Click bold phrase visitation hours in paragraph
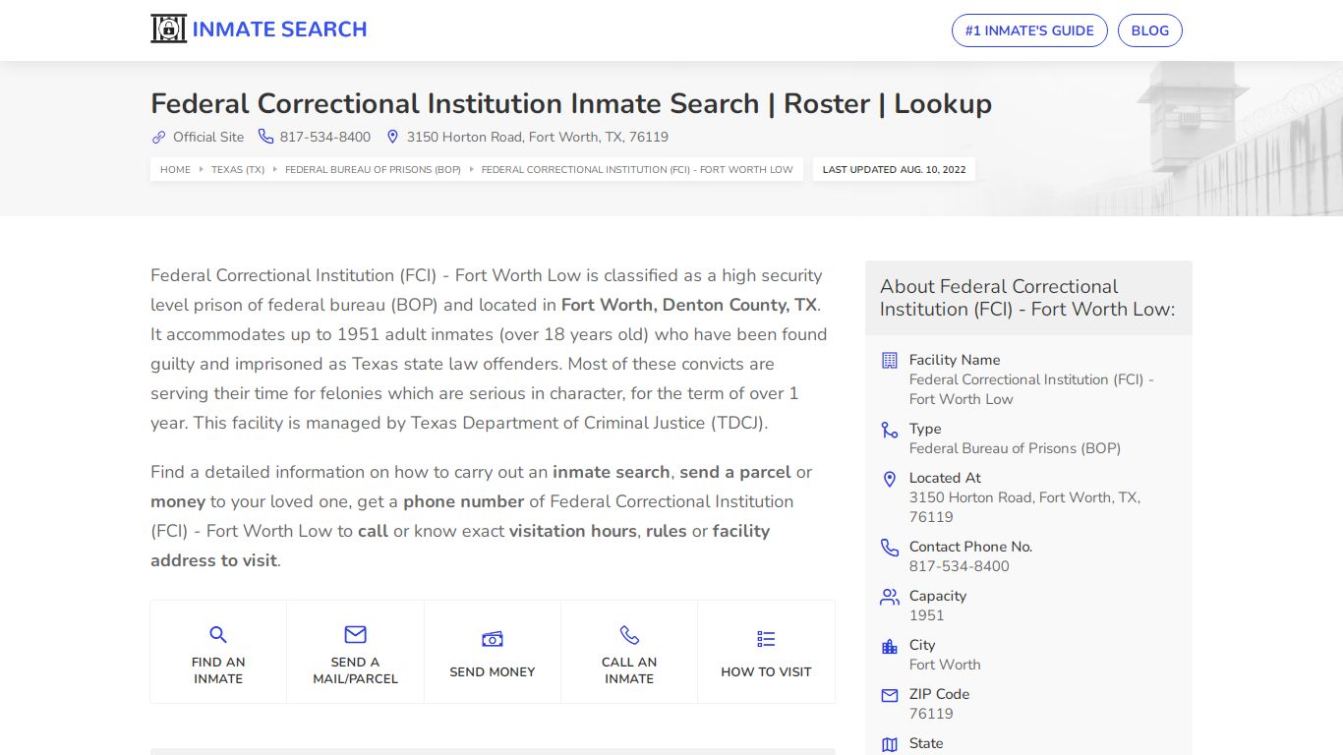 click(573, 531)
